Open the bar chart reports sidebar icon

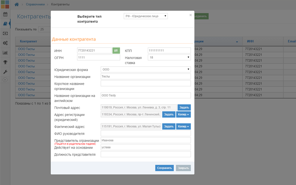[x=5, y=52]
